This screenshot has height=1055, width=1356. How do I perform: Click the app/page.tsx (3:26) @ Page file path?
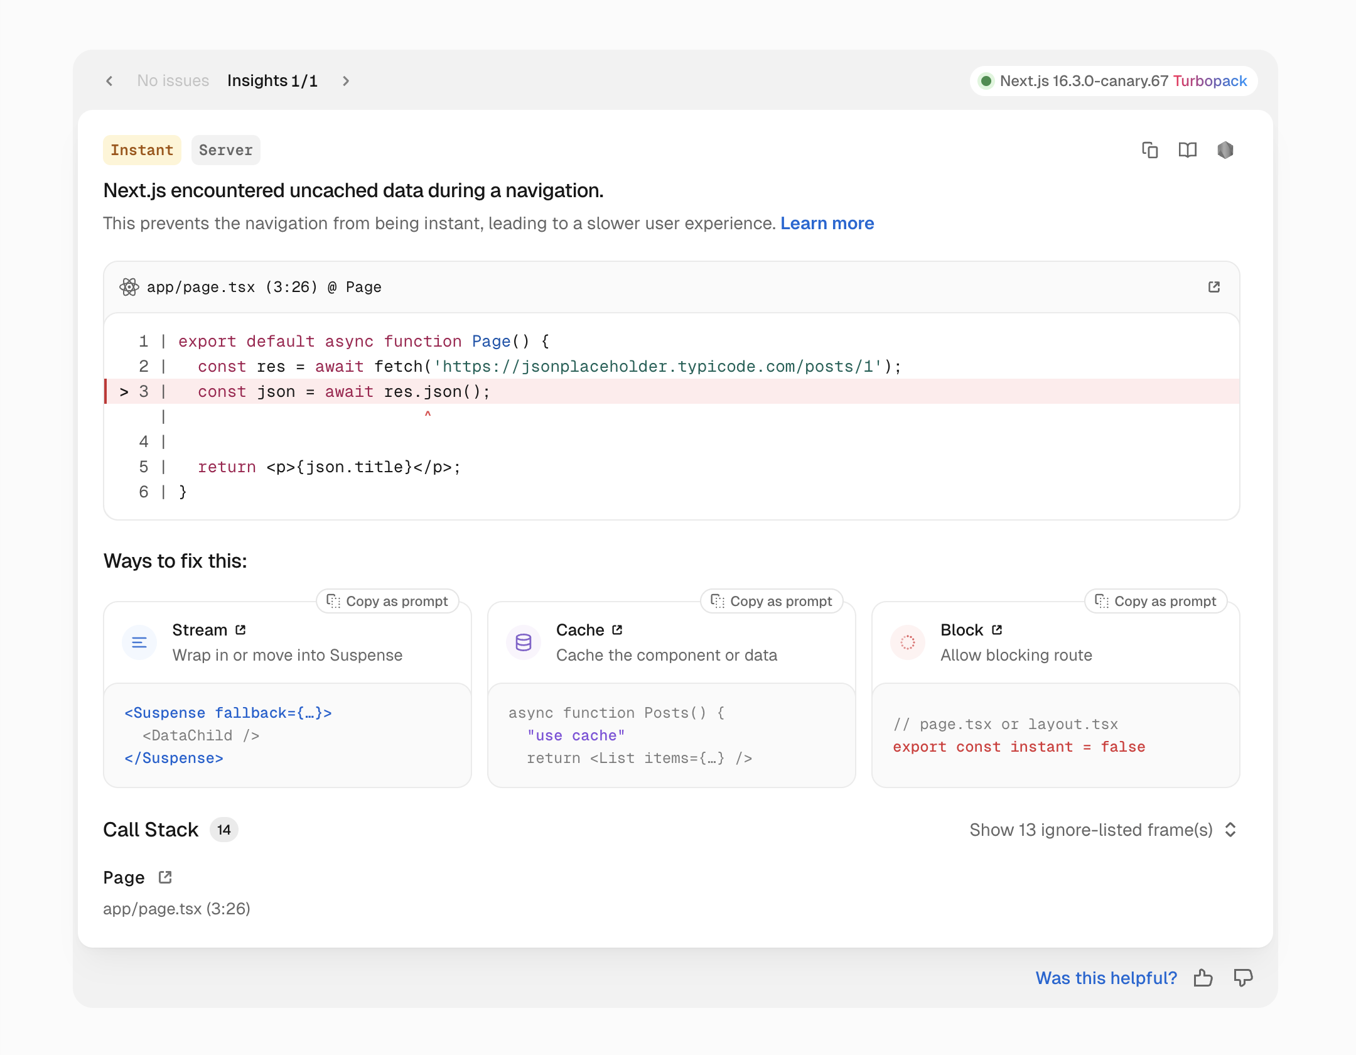[264, 287]
